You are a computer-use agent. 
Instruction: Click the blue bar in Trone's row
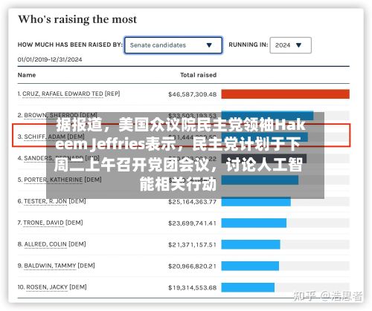tap(254, 223)
